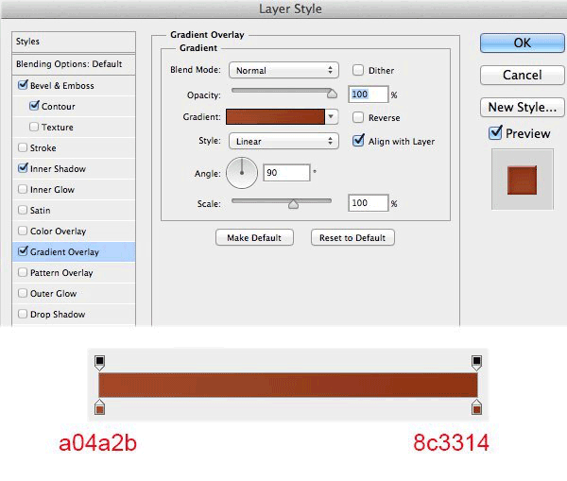Toggle the Bevel & Emboss checkbox
This screenshot has width=567, height=481.
23,85
